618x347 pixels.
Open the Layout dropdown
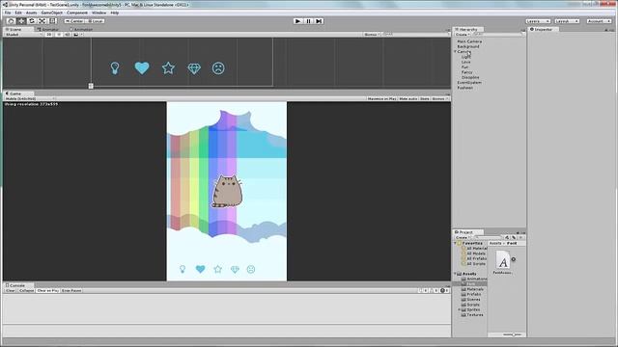pyautogui.click(x=567, y=21)
